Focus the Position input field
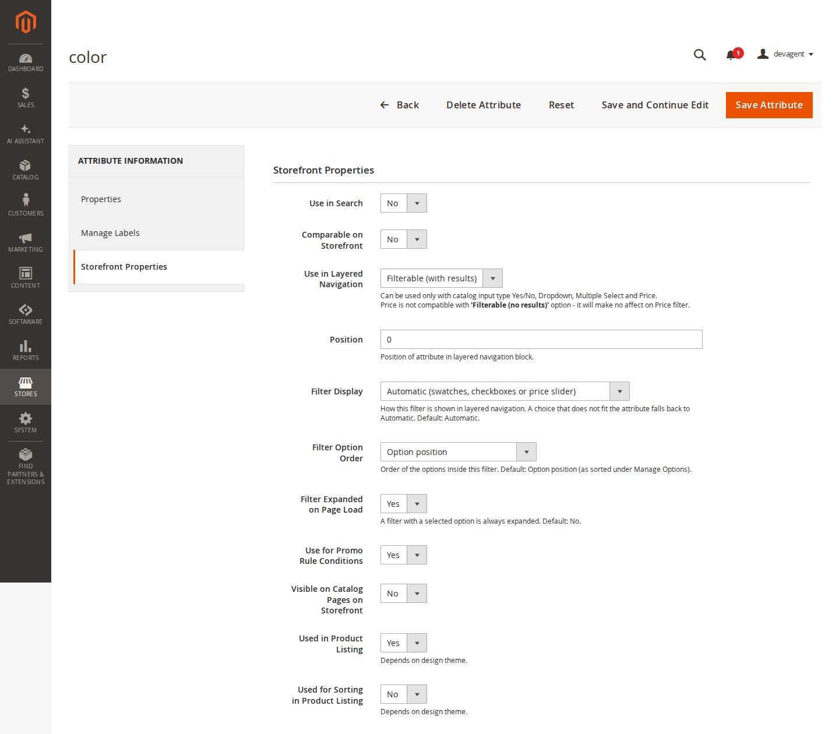Image resolution: width=839 pixels, height=734 pixels. pyautogui.click(x=541, y=340)
